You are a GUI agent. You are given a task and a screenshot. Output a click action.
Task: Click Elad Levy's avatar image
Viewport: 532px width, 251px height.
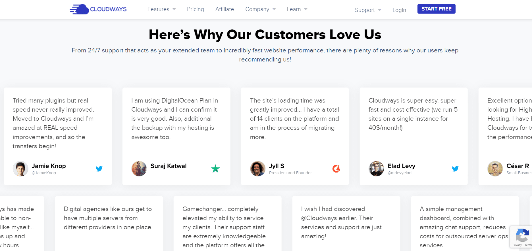[x=376, y=169]
